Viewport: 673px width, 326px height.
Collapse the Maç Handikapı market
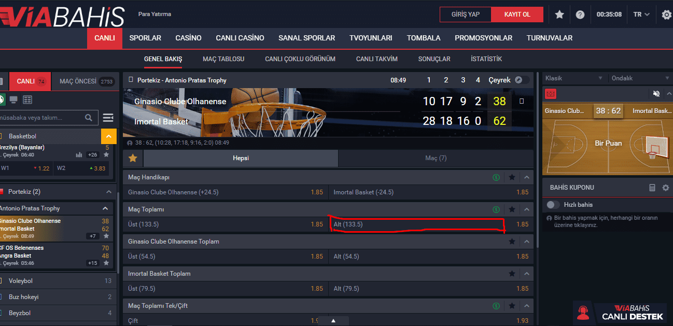pyautogui.click(x=527, y=177)
